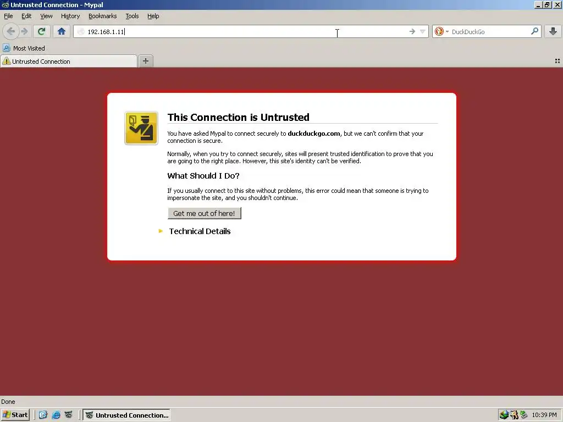
Task: Click the Show Desktop quick launch icon
Action: click(43, 415)
